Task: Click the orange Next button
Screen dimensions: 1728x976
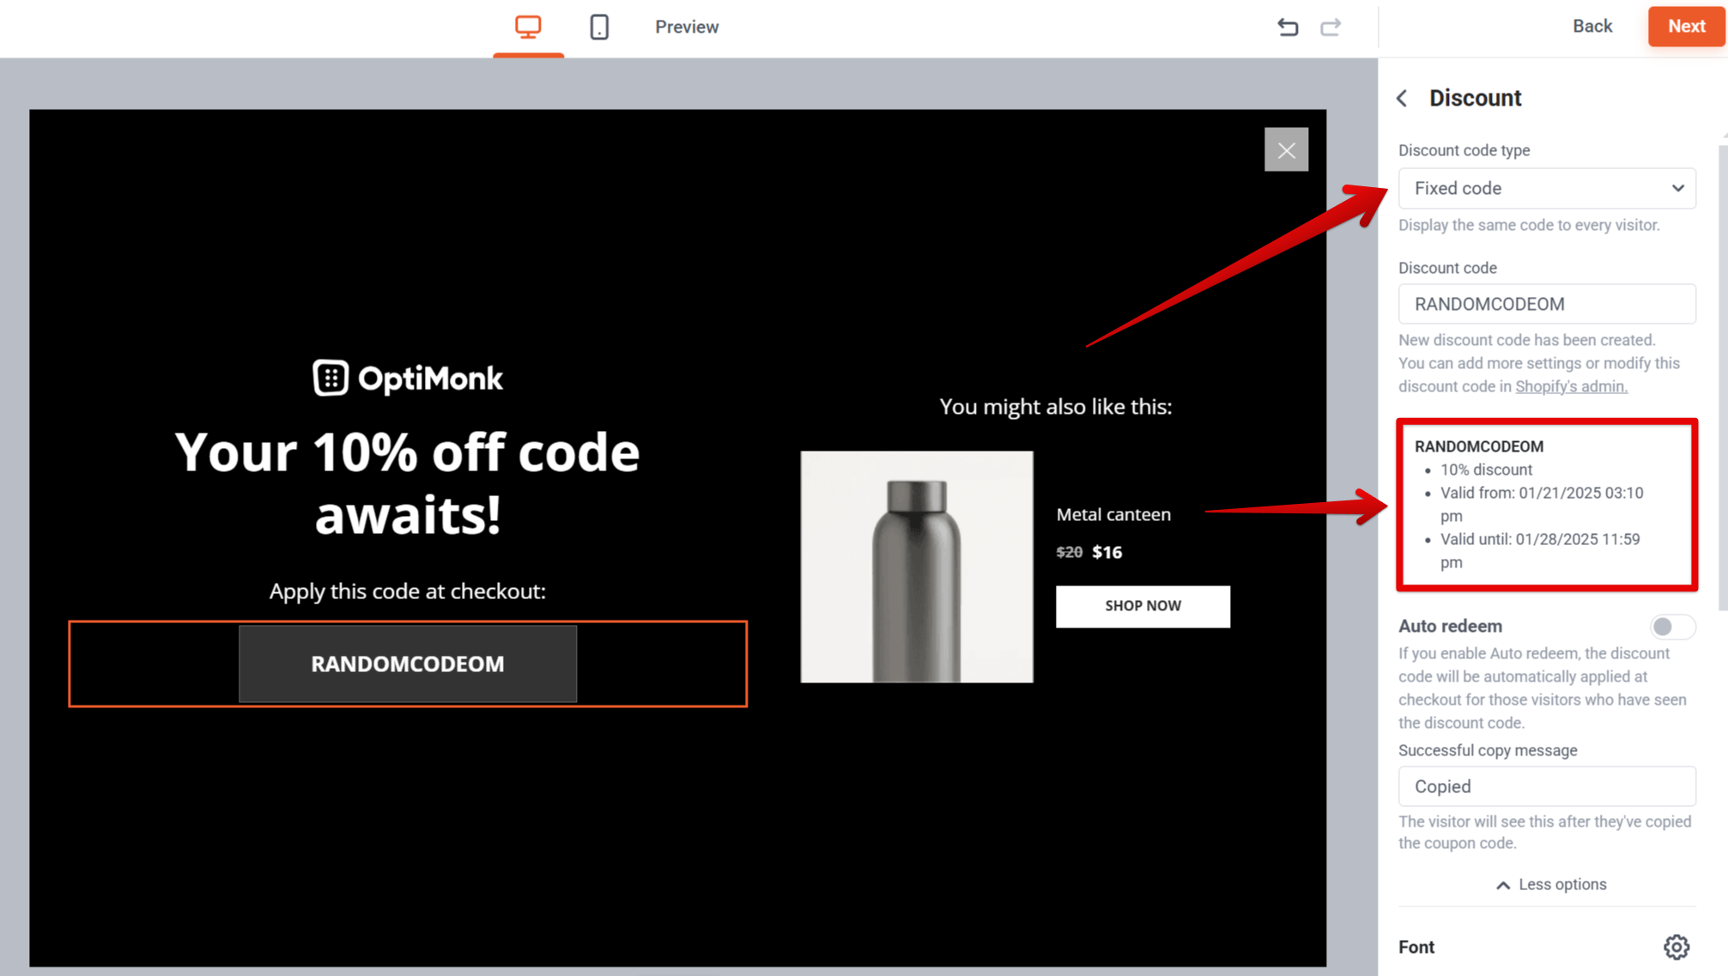Action: [1686, 26]
